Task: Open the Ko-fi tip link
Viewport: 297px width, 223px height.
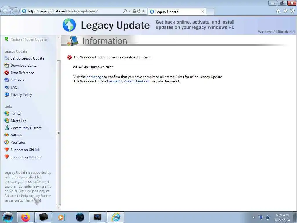Action: pos(13,191)
